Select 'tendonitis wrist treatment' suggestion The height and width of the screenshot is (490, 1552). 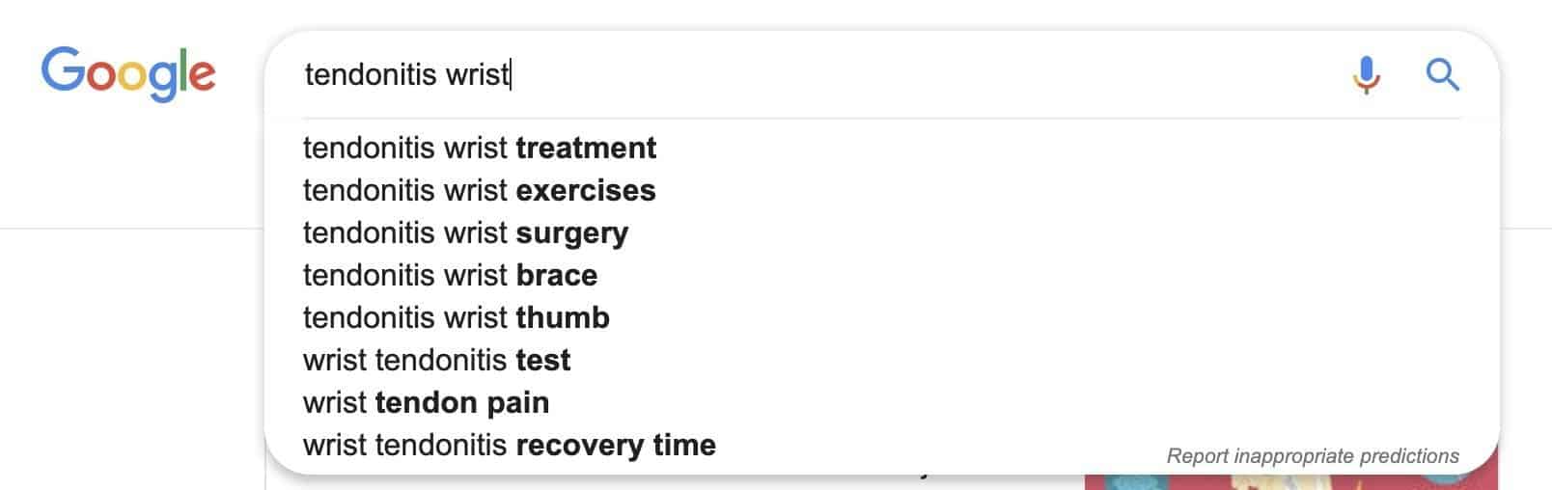pyautogui.click(x=480, y=149)
